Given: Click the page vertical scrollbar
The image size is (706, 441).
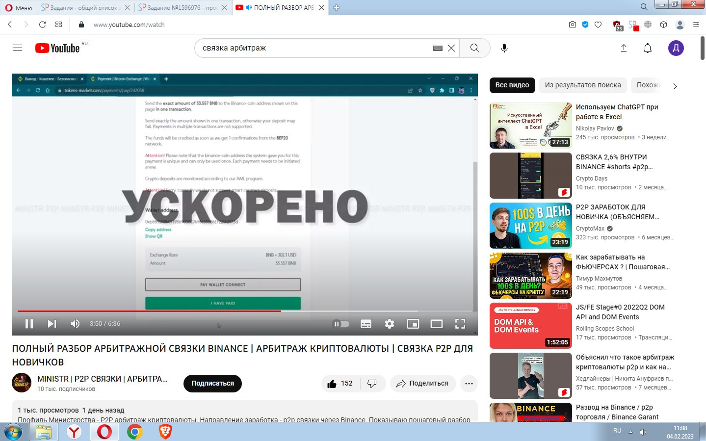Looking at the screenshot, I should point(703,47).
